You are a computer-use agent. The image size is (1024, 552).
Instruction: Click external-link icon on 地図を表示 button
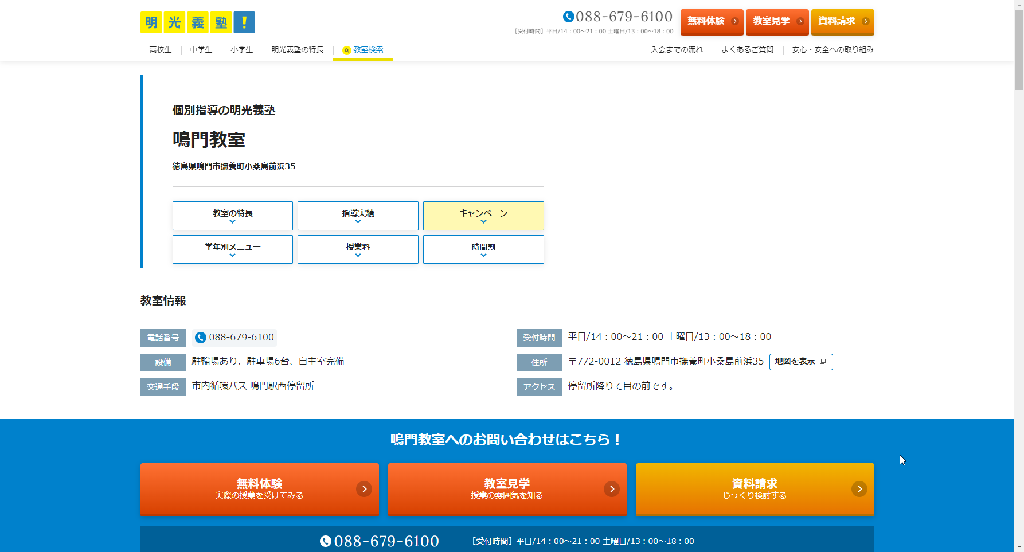(x=823, y=362)
